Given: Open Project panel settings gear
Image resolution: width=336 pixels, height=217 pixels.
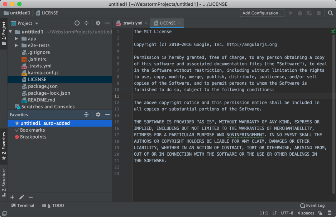Looking at the screenshot, I should (x=98, y=23).
